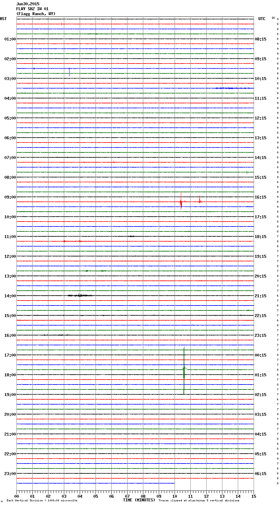Click the 10 minute axis tick label
Viewport: 280px width, 505px height.
(x=175, y=496)
